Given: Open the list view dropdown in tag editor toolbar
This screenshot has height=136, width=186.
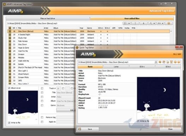Looking at the screenshot, I should coord(127,23).
